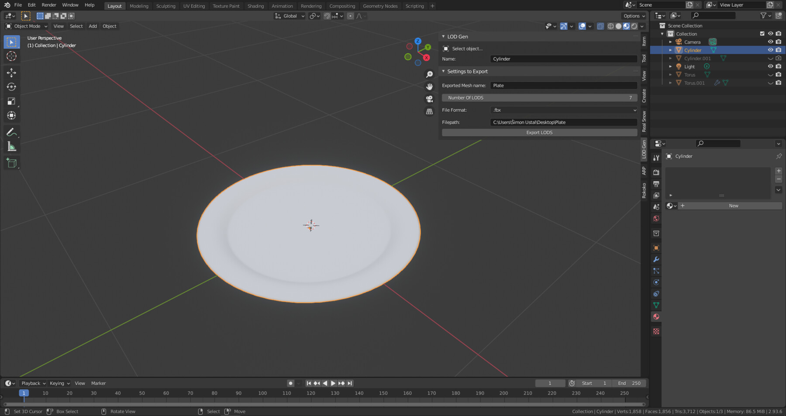Click the camera view icon in the viewport
Image resolution: width=786 pixels, height=416 pixels.
point(430,99)
